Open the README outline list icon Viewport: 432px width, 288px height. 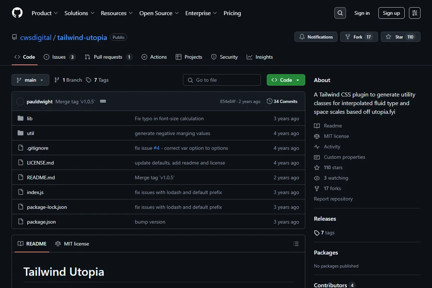click(296, 244)
